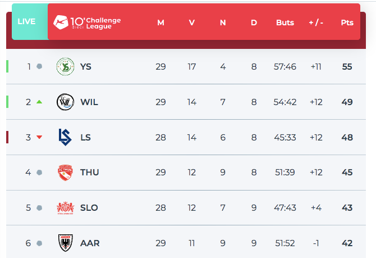Sort table by Pts column header
The image size is (376, 258).
pos(347,22)
